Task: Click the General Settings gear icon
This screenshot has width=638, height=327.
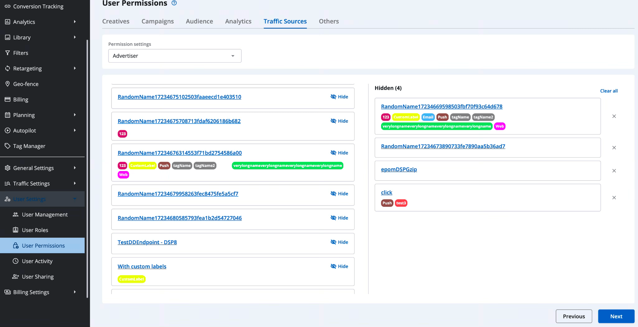Action: [x=7, y=168]
